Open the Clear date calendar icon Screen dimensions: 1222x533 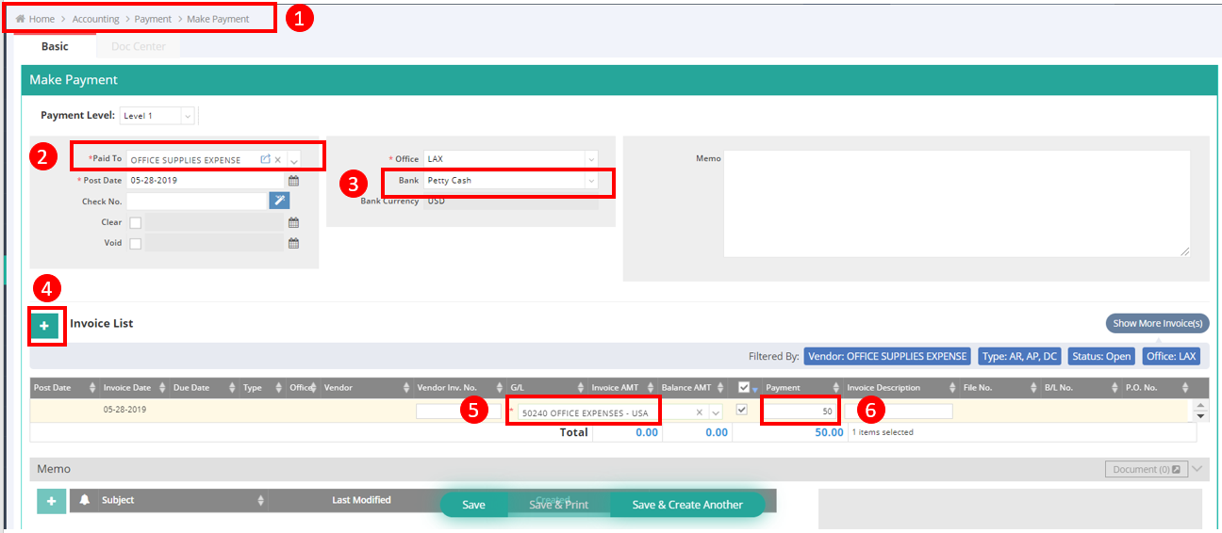pyautogui.click(x=293, y=223)
